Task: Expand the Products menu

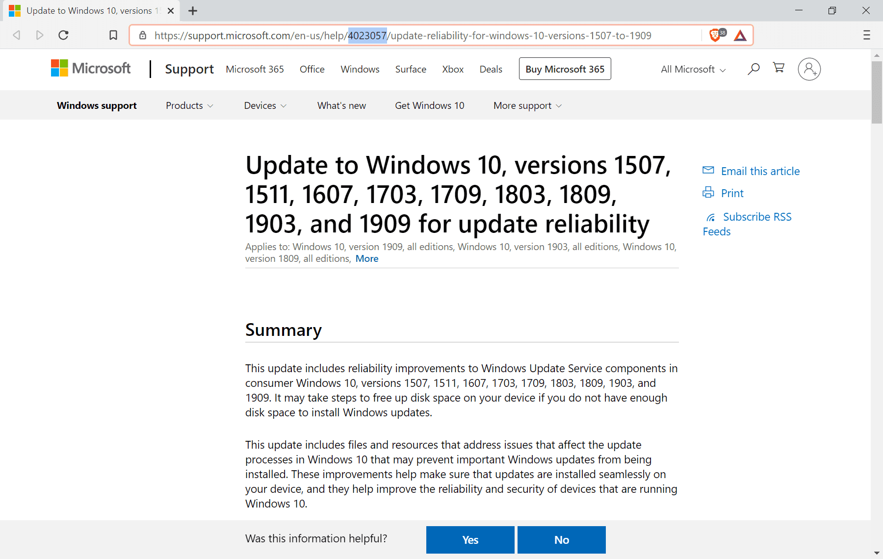Action: 189,105
